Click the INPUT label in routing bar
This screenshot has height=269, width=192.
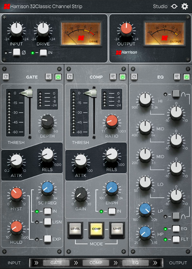tap(14, 263)
